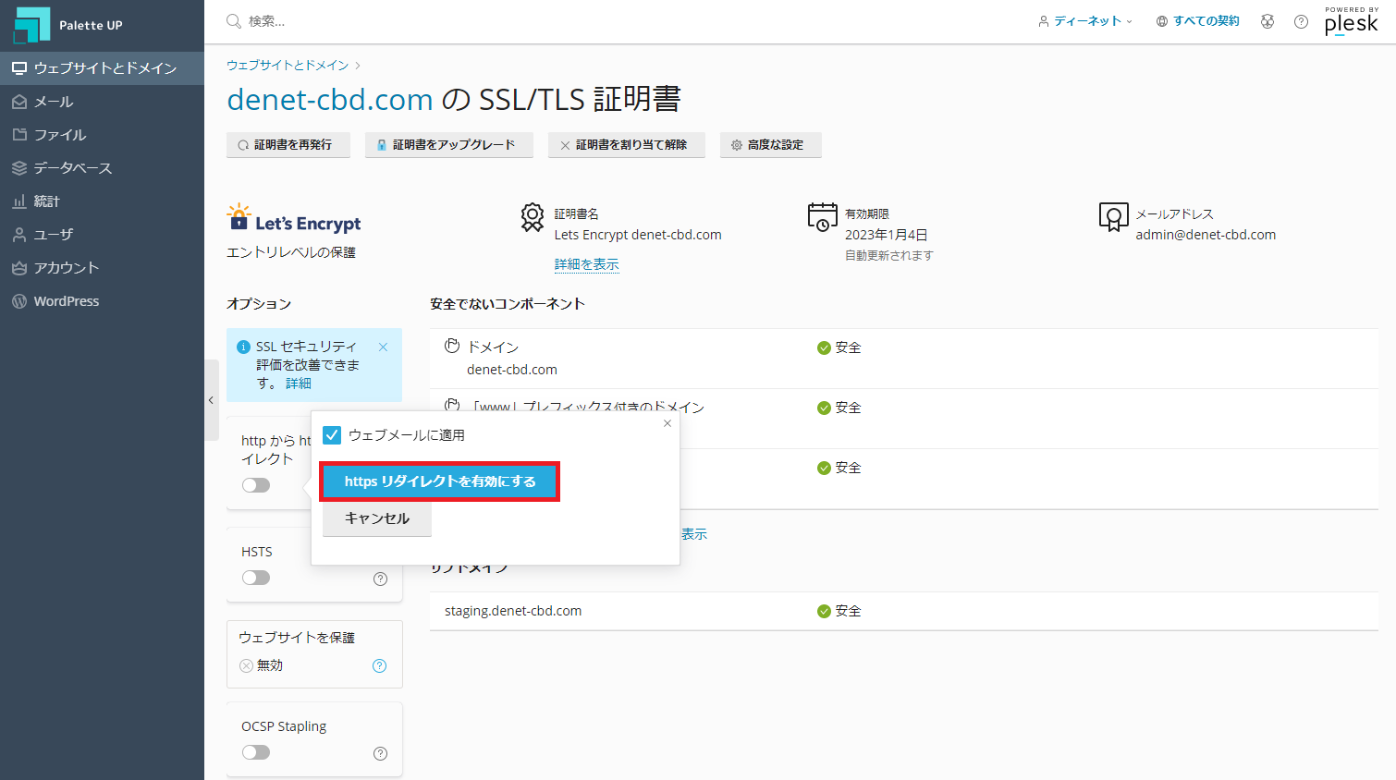Click the info icon in SSL セキュリティ notice
The image size is (1396, 780).
[x=244, y=347]
